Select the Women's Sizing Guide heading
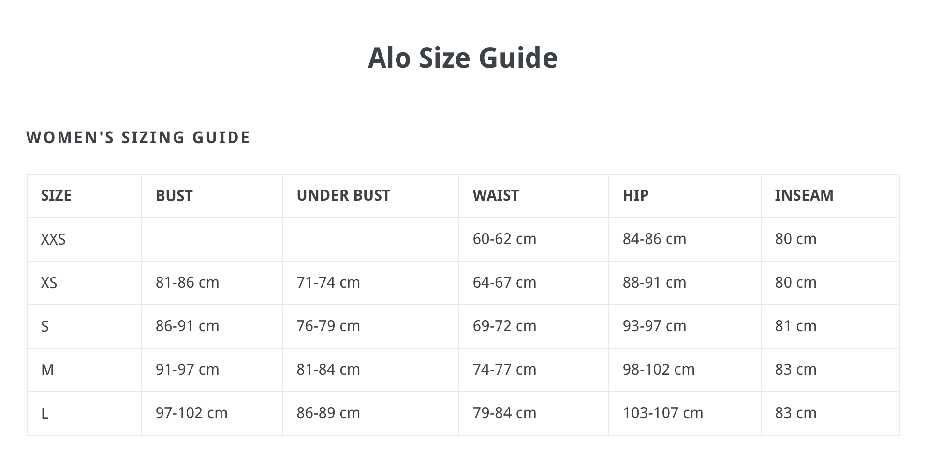 pos(138,138)
